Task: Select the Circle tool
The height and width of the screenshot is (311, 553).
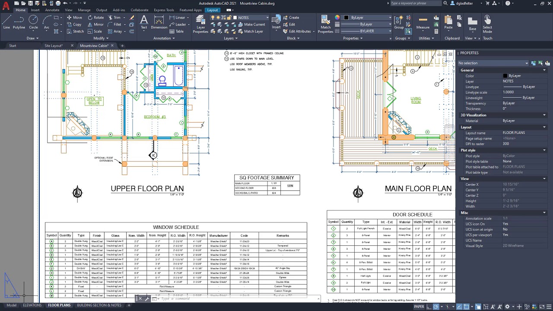Action: [33, 22]
